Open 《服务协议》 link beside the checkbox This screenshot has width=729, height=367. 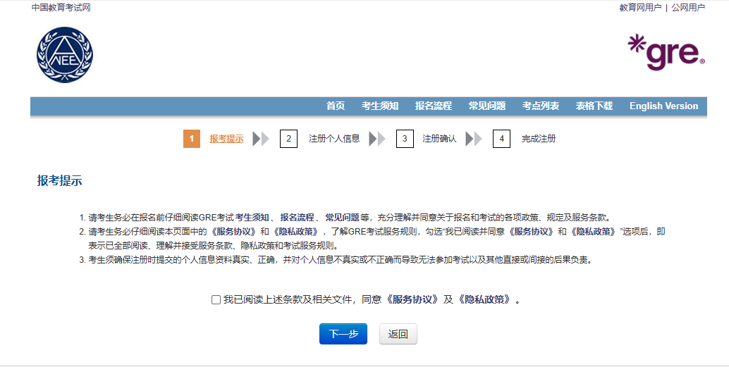(412, 299)
